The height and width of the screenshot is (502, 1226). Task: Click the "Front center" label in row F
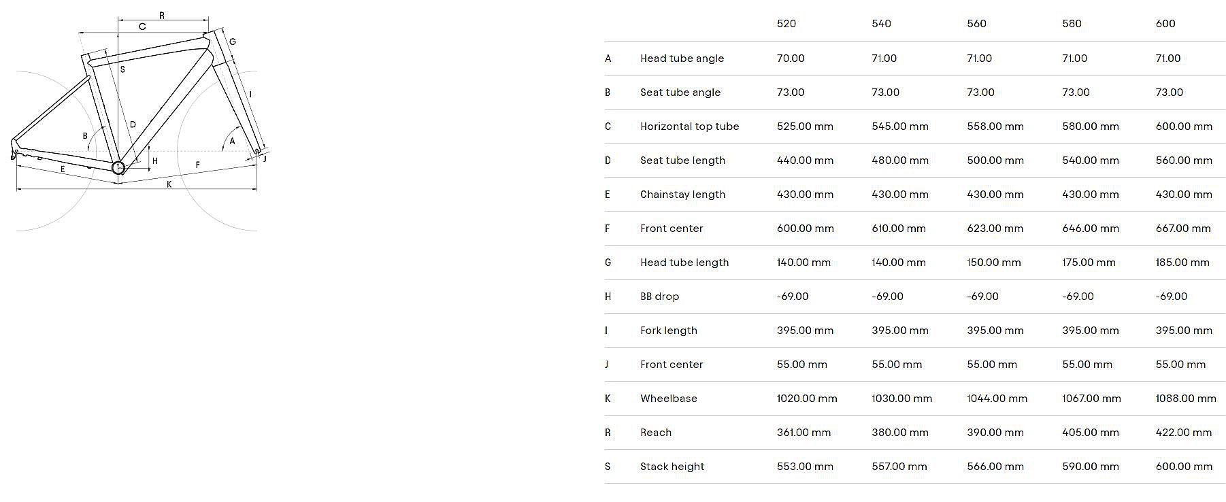(x=671, y=229)
